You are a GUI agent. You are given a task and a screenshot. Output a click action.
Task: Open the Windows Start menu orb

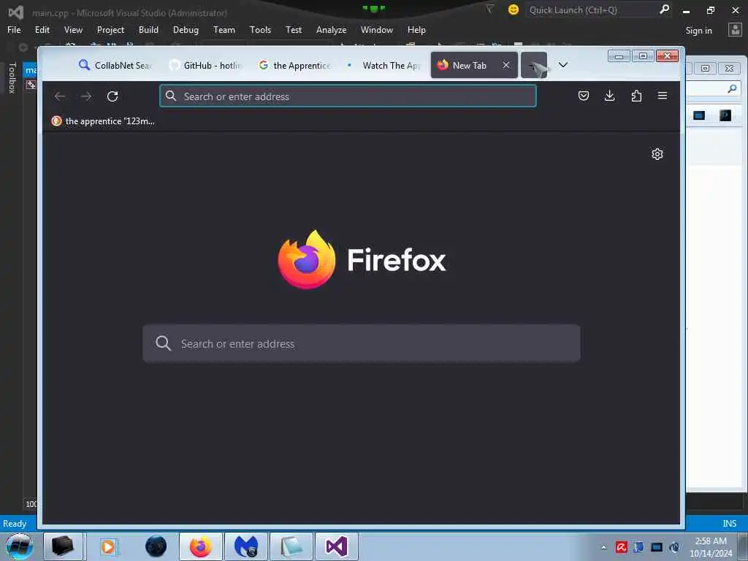click(20, 546)
